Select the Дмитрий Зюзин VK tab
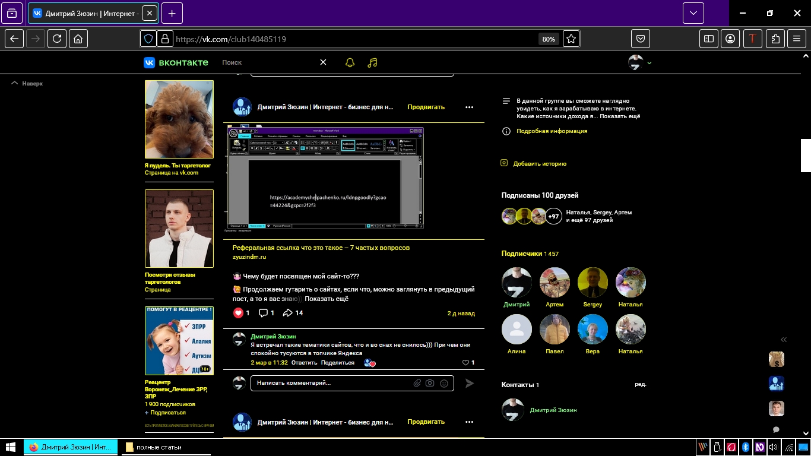Screen dimensions: 811x456 [x=93, y=13]
